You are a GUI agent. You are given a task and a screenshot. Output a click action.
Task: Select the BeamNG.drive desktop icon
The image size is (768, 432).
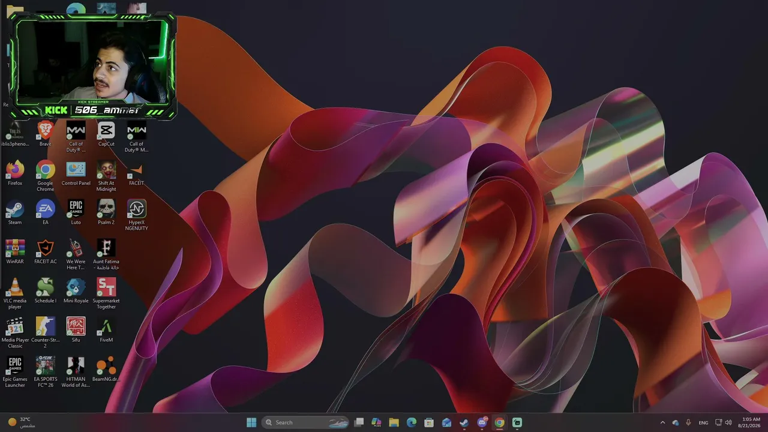click(106, 365)
